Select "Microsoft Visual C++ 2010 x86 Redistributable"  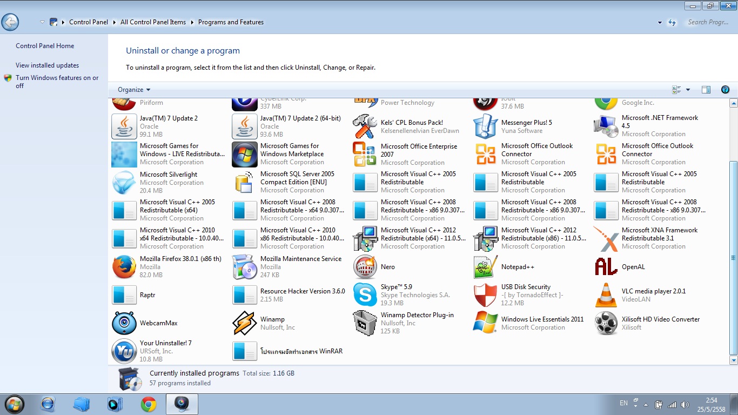[x=290, y=238]
